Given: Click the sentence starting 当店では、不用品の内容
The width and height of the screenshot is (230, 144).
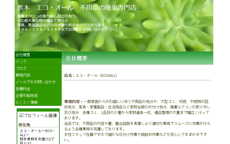Looking at the screenshot, I should [137, 126].
